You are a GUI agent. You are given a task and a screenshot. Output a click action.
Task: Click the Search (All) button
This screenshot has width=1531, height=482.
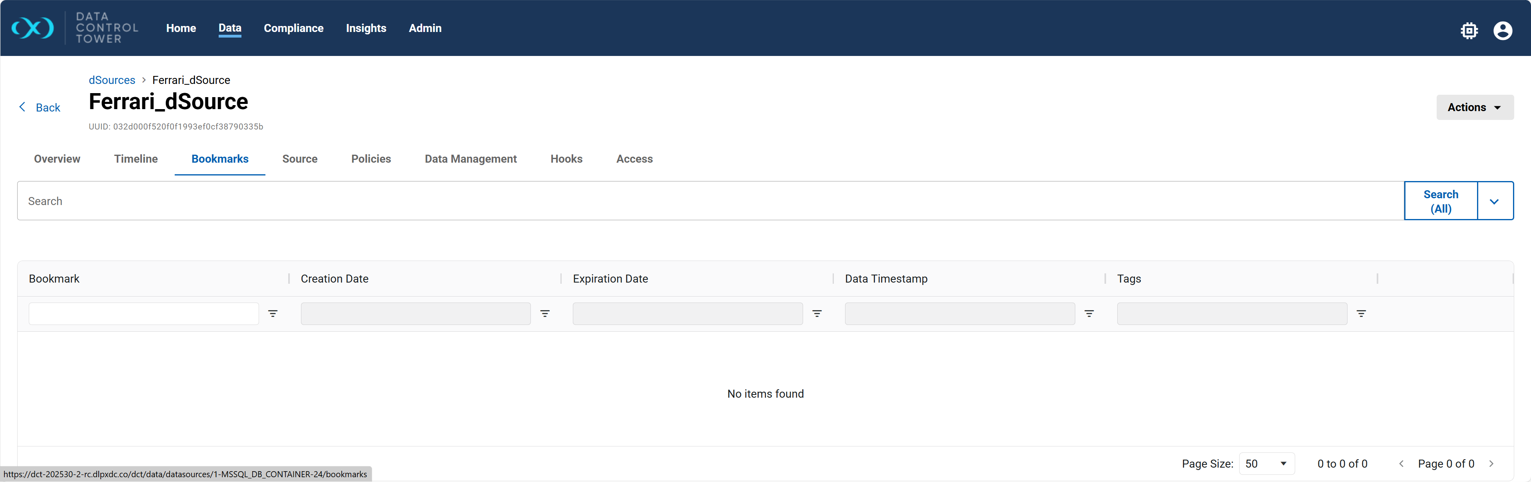(x=1440, y=201)
